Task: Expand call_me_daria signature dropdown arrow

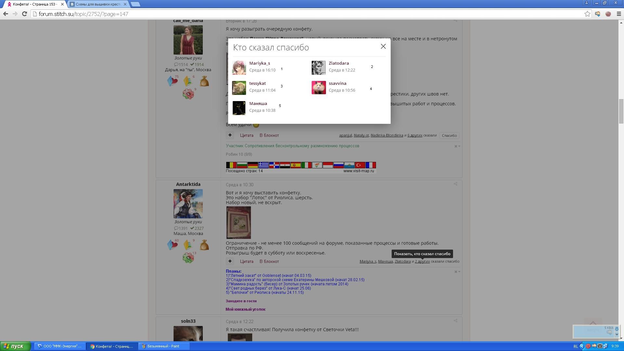Action: coord(459,146)
